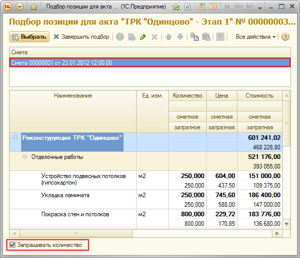Click Количество column header
The image size is (300, 258).
[188, 96]
